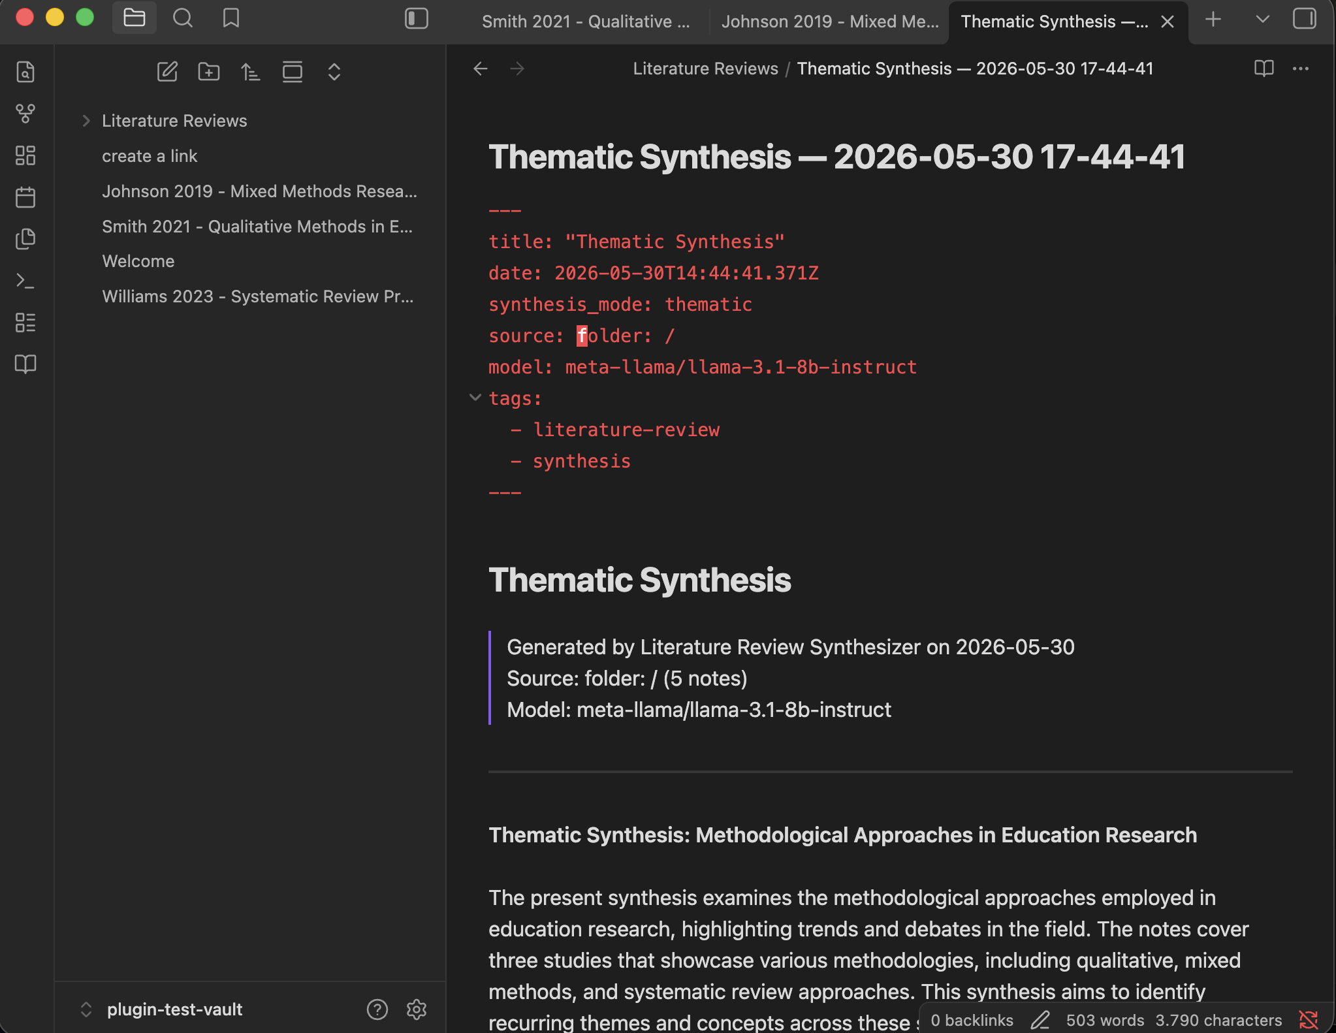The height and width of the screenshot is (1033, 1336).
Task: Close the Thematic Synthesis tab
Action: (x=1168, y=22)
